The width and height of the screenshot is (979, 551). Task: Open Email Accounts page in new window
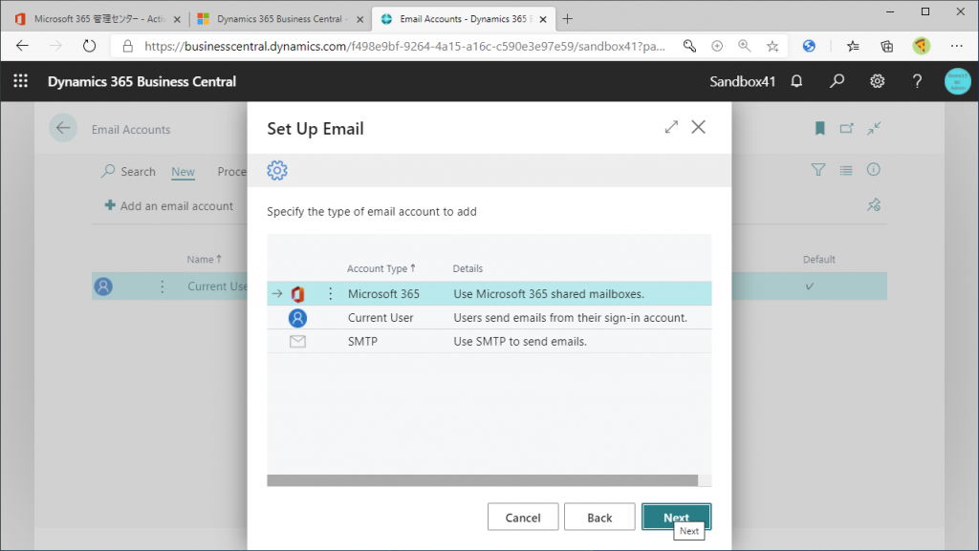tap(847, 128)
